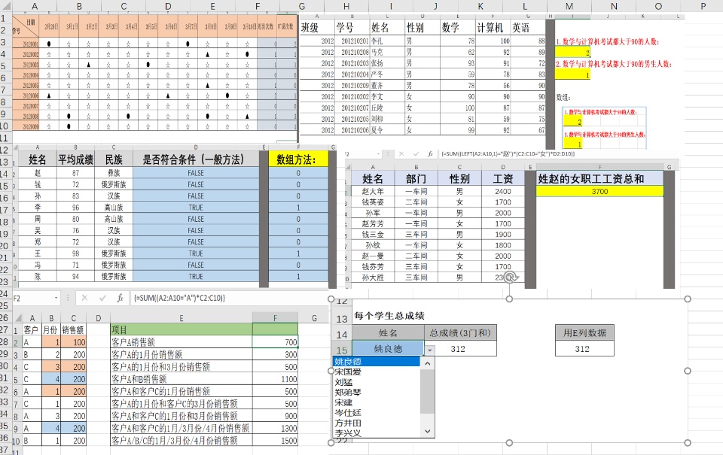Select outer worksheet column P header
Image resolution: width=723 pixels, height=455 pixels.
(703, 7)
